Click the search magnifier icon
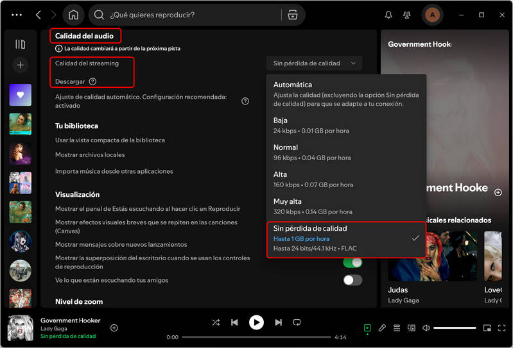This screenshot has height=348, width=513. [x=99, y=15]
